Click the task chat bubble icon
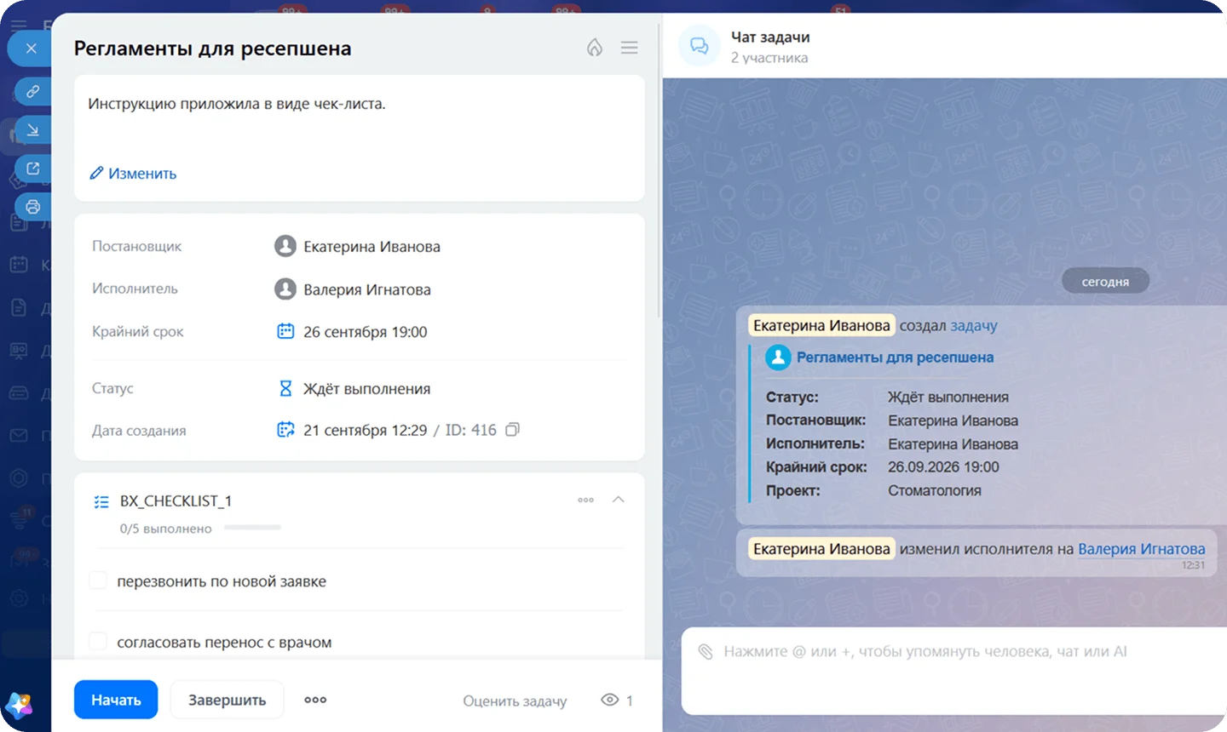Viewport: 1227px width, 732px height. click(x=699, y=45)
